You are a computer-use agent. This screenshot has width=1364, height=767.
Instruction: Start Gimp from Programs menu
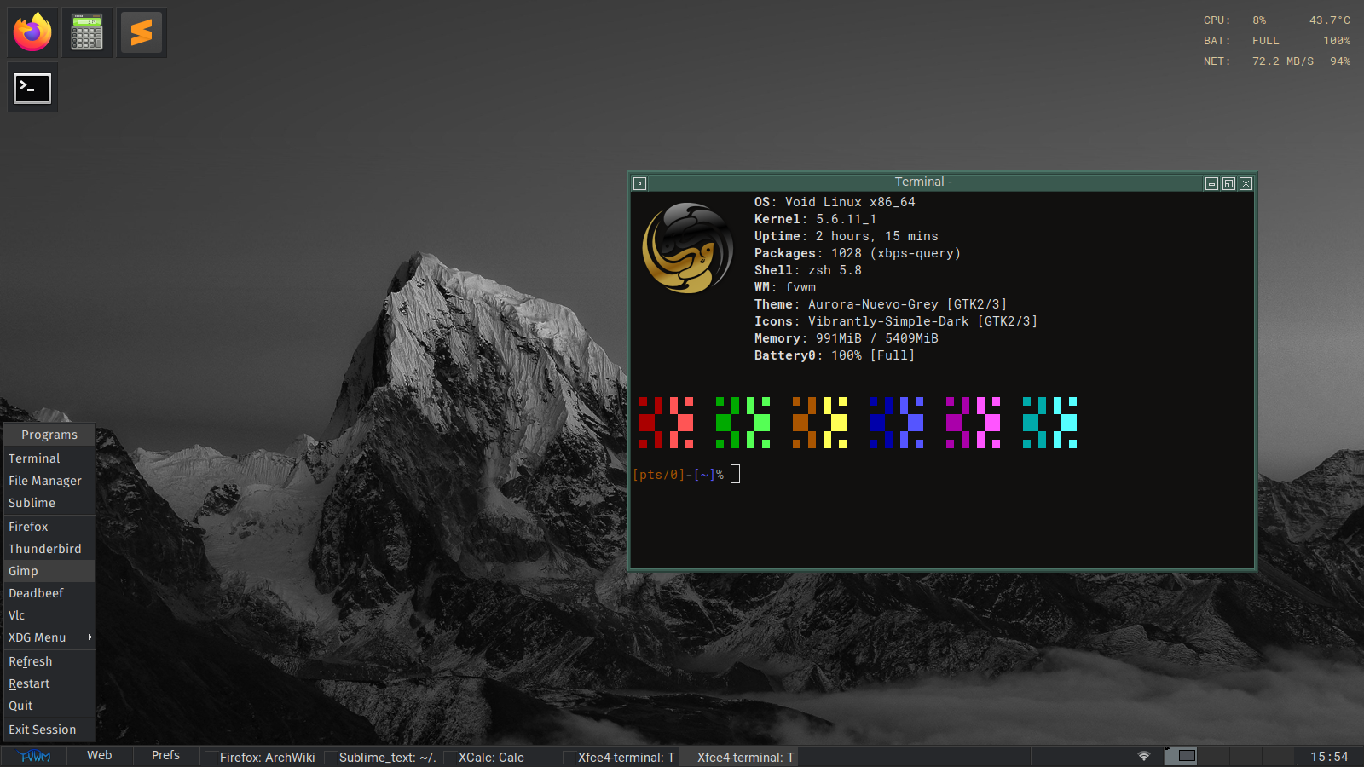(49, 571)
